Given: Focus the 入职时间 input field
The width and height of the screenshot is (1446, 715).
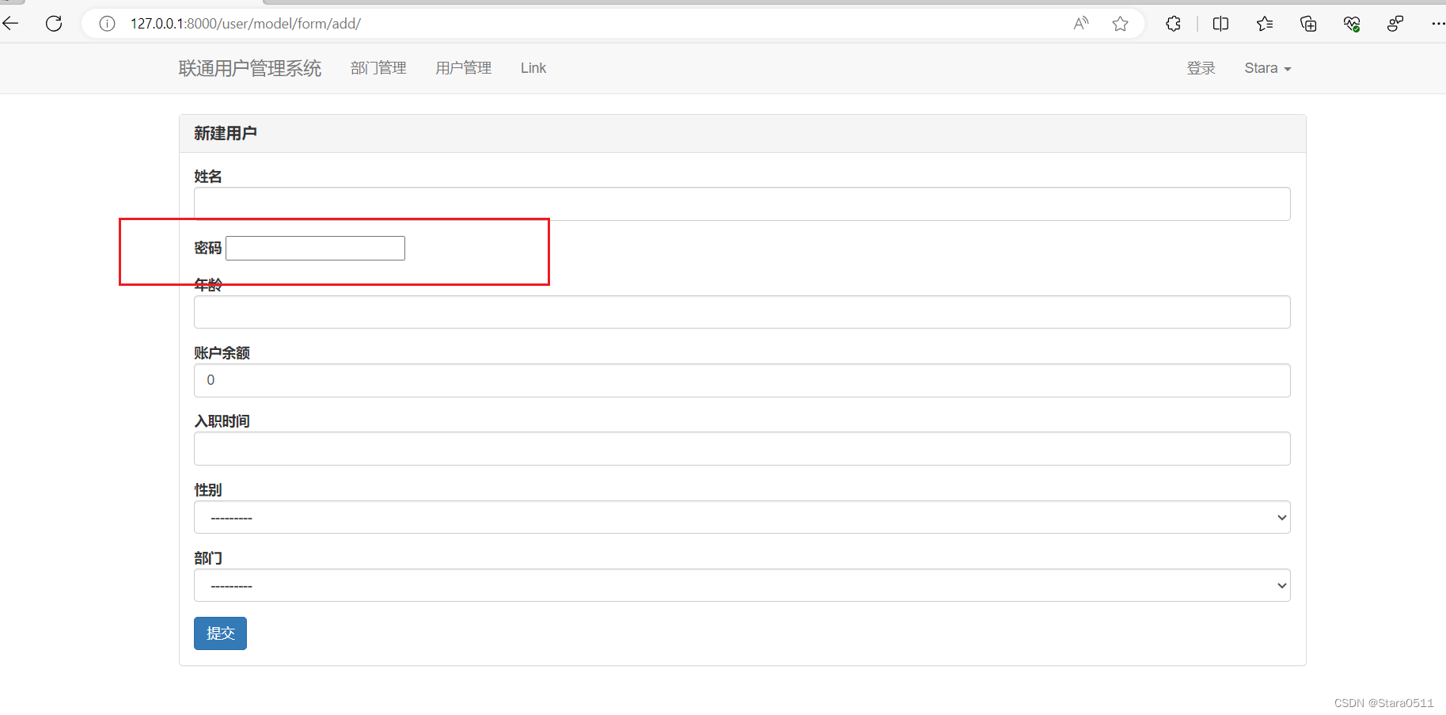Looking at the screenshot, I should [x=742, y=449].
